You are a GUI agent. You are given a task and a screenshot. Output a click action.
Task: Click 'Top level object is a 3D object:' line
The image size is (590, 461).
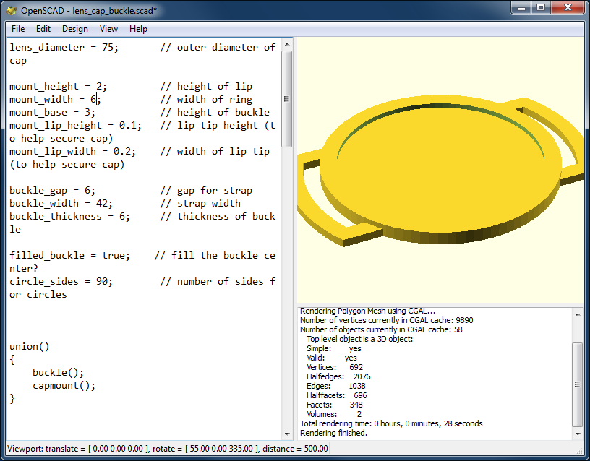[x=360, y=339]
